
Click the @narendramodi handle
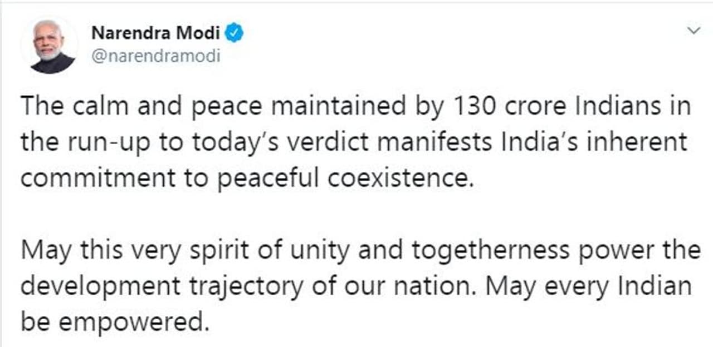155,57
